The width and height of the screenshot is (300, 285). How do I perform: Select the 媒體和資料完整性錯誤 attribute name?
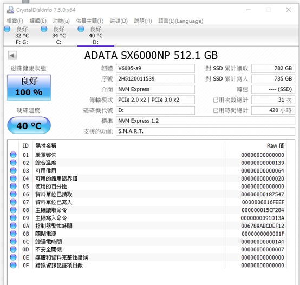point(62,257)
